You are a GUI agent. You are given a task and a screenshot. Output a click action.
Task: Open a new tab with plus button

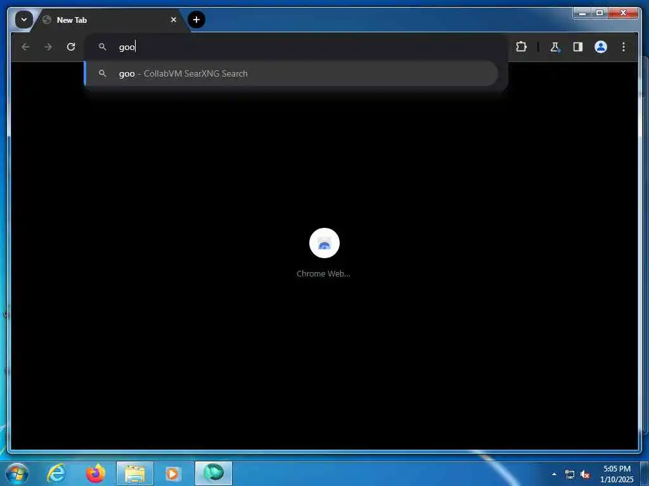[x=196, y=20]
